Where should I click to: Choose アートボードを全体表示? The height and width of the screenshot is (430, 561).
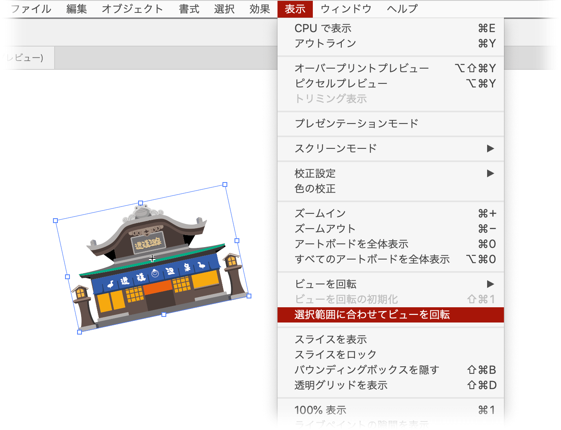(x=391, y=244)
